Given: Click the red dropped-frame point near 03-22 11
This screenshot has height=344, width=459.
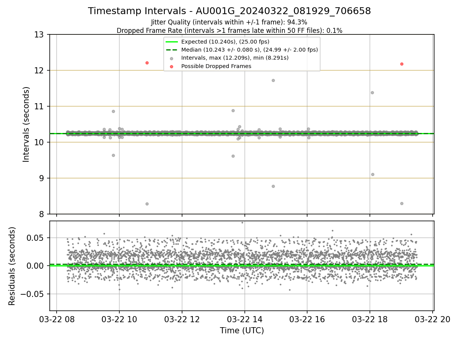Looking at the screenshot, I should 147,63.
